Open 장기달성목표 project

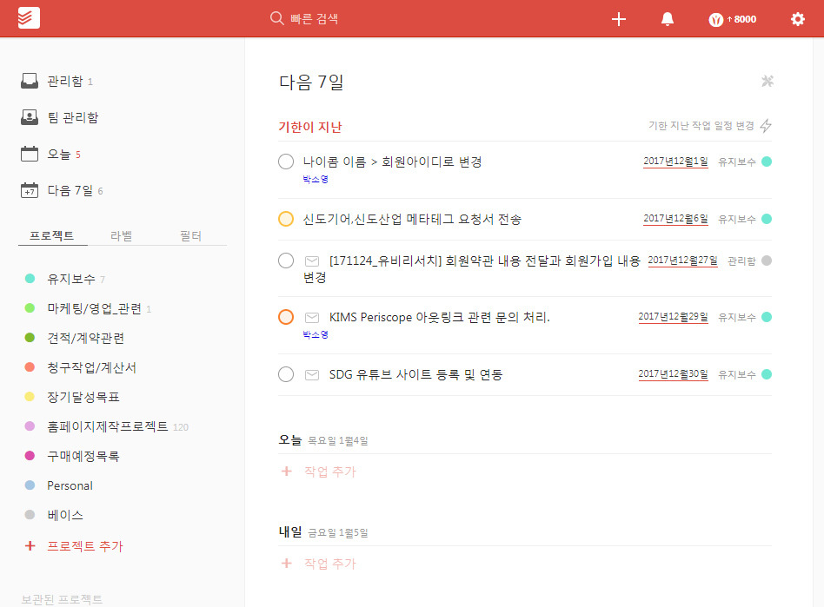pyautogui.click(x=83, y=397)
